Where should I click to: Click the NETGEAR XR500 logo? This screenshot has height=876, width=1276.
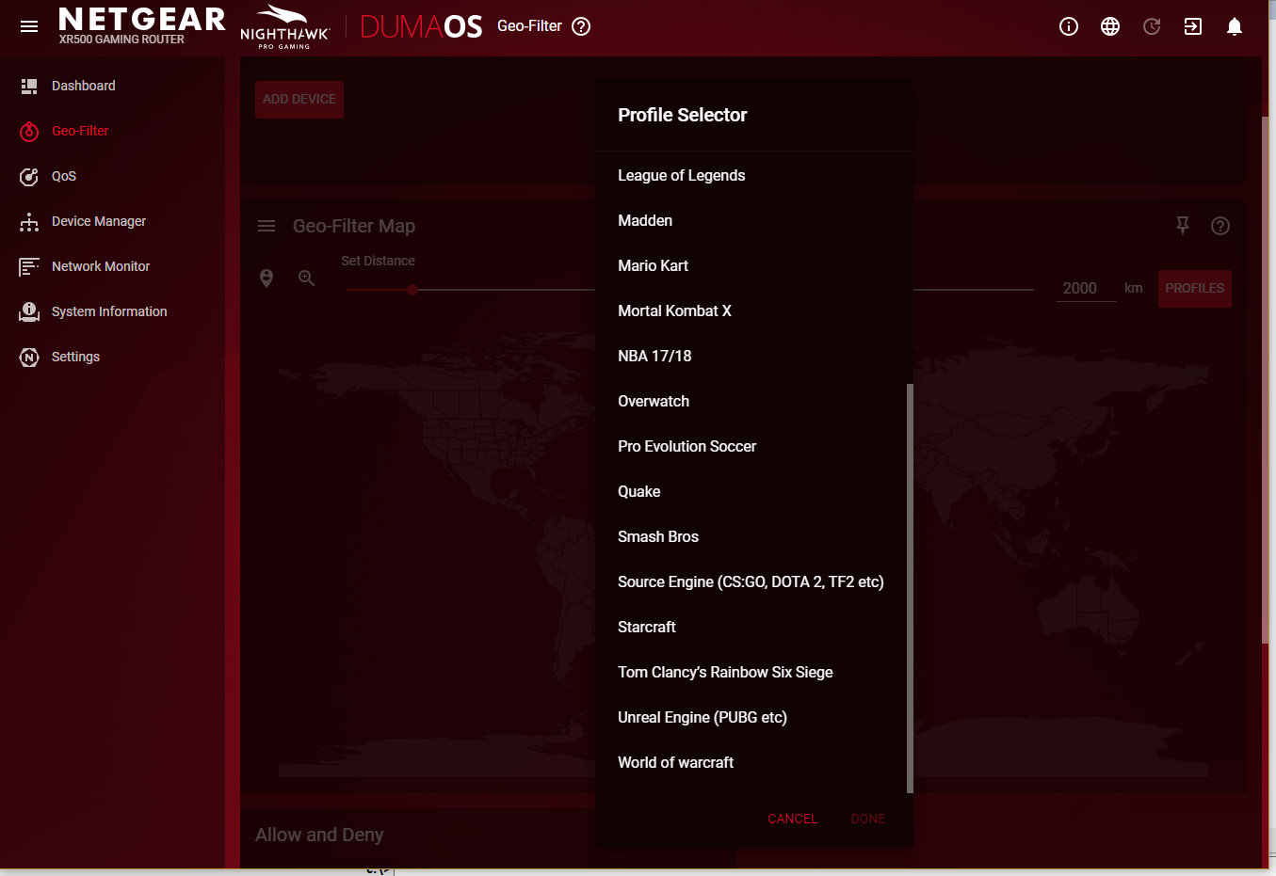click(141, 25)
